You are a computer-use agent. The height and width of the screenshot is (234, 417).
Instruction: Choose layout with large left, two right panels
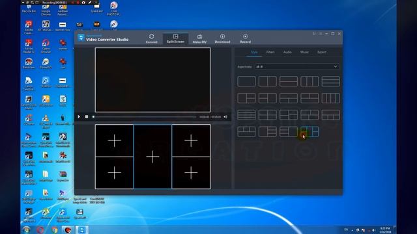246,98
